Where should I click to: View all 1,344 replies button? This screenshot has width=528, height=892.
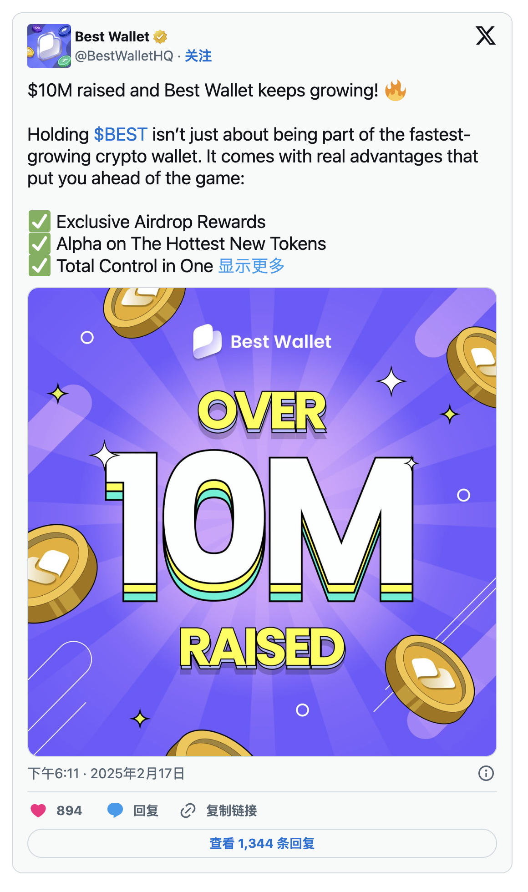coord(262,843)
